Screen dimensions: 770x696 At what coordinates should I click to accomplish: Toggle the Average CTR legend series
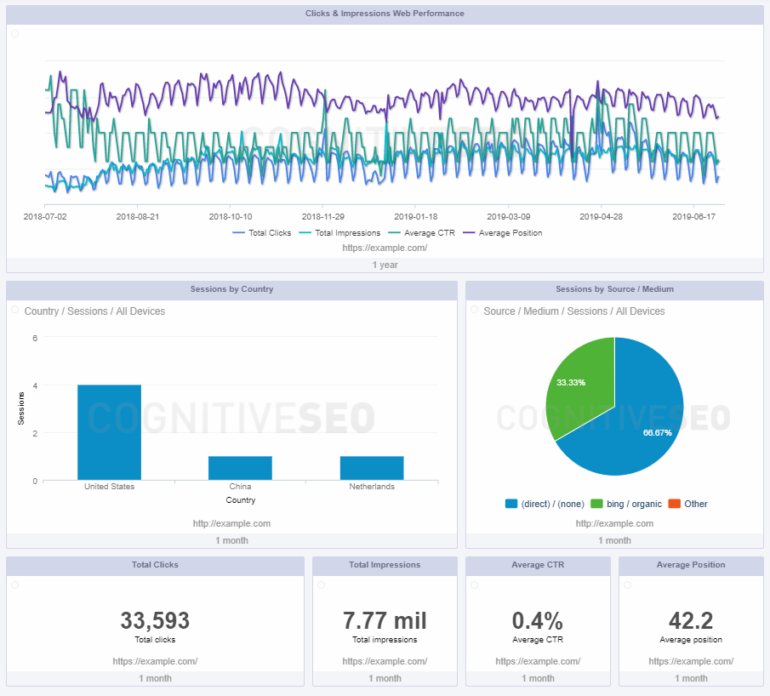[422, 233]
